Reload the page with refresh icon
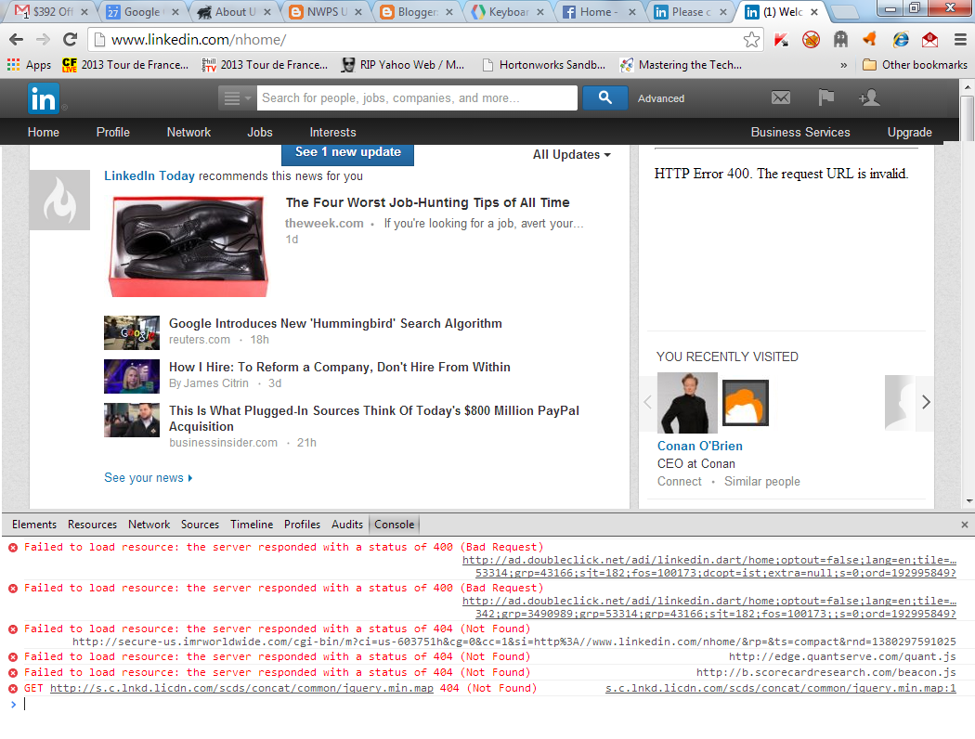Image resolution: width=975 pixels, height=739 pixels. pyautogui.click(x=71, y=40)
